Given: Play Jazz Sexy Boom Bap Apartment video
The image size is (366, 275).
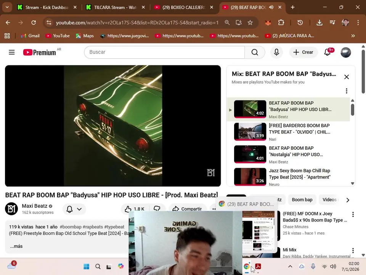Looking at the screenshot, I should coord(289,177).
